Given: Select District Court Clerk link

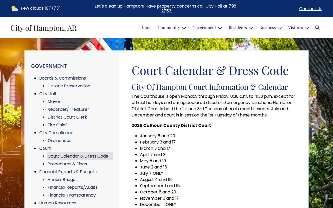Looking at the screenshot, I should coord(67,117).
